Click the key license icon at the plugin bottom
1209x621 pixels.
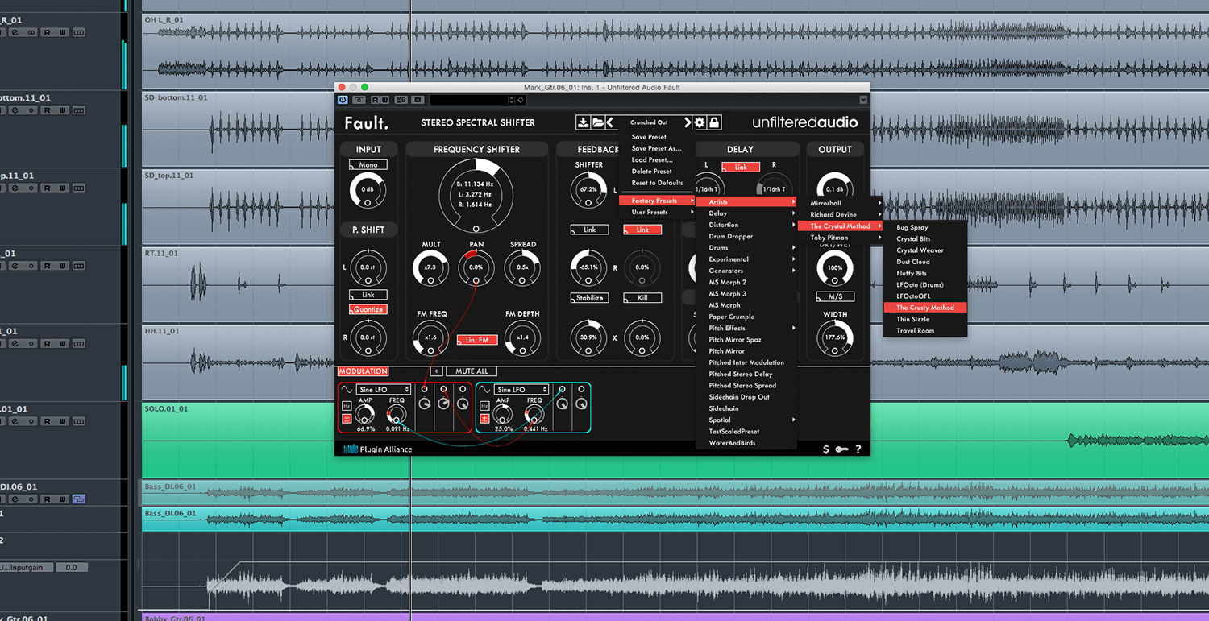(841, 449)
